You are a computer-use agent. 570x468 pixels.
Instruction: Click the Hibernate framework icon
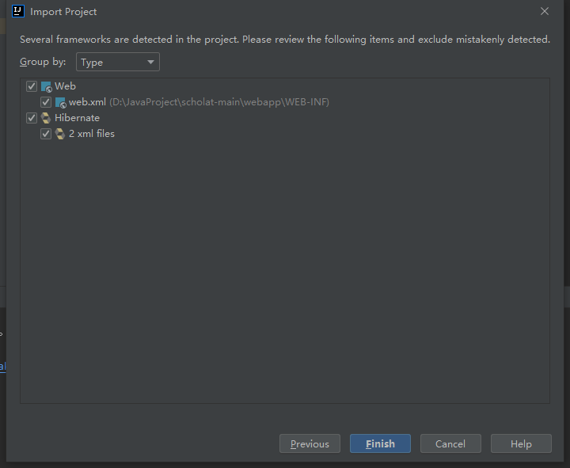46,118
